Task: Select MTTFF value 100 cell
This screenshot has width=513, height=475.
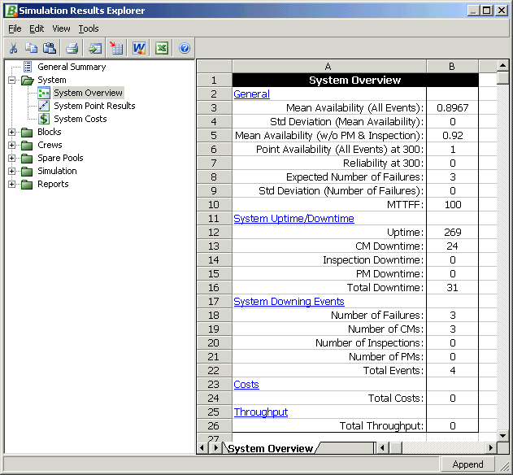Action: [x=453, y=205]
